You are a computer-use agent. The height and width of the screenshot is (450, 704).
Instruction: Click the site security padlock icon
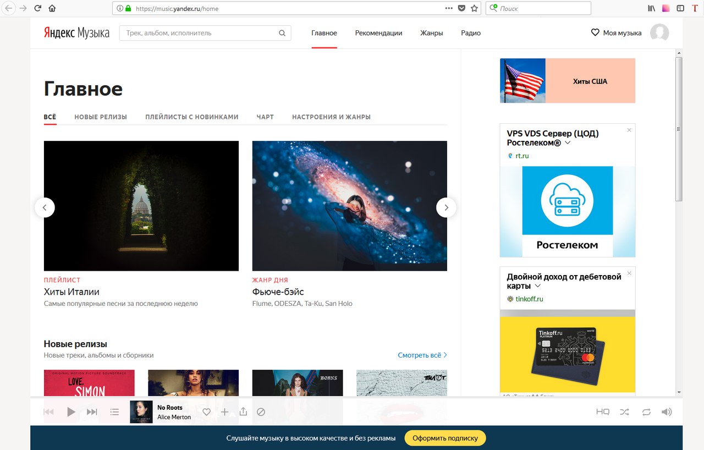(129, 8)
